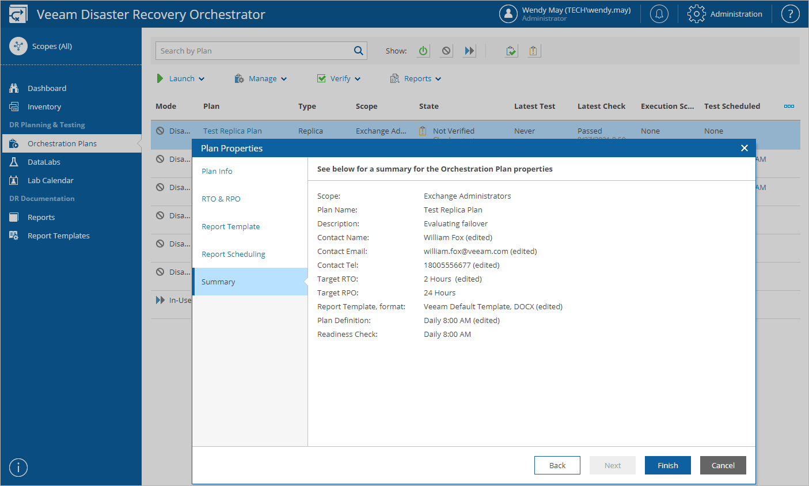Sort by Scope column header

pos(367,106)
